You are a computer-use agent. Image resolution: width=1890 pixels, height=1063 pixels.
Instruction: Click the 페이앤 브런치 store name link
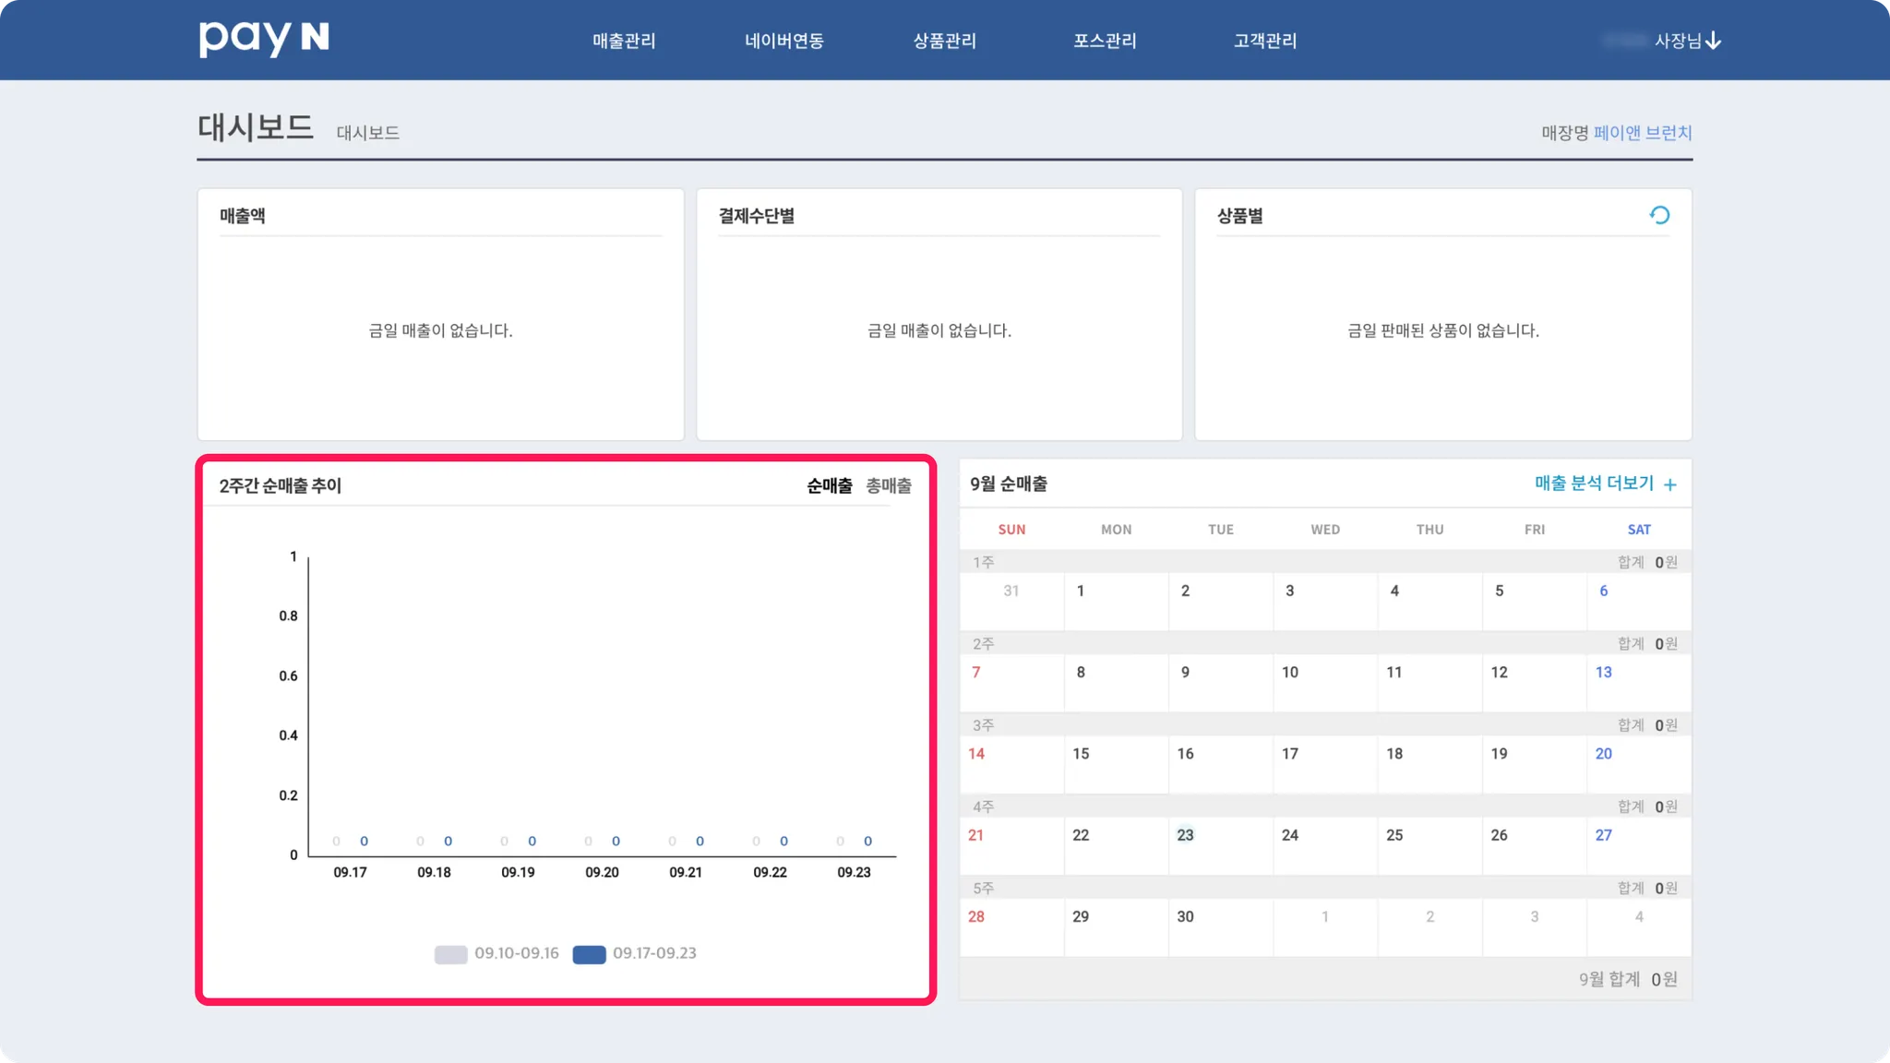pyautogui.click(x=1642, y=133)
